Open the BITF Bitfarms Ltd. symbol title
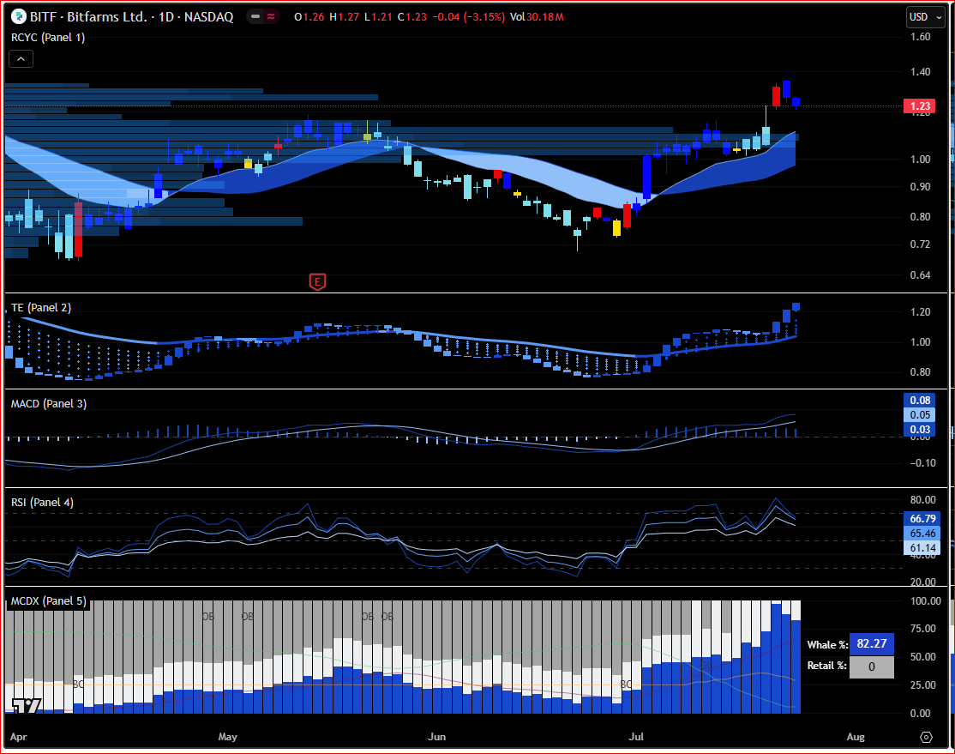Screen dimensions: 955x754 pos(131,17)
